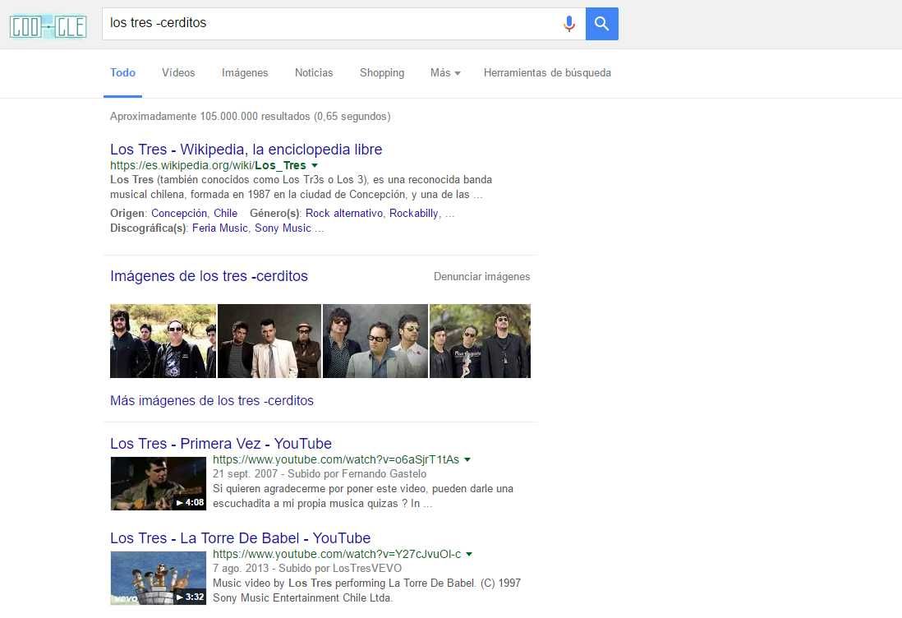Expand arrow beside the Primera Vez YouTube URL
This screenshot has width=902, height=618.
coord(467,459)
